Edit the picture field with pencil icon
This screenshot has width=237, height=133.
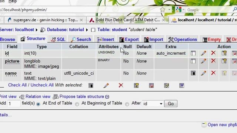click(x=203, y=61)
